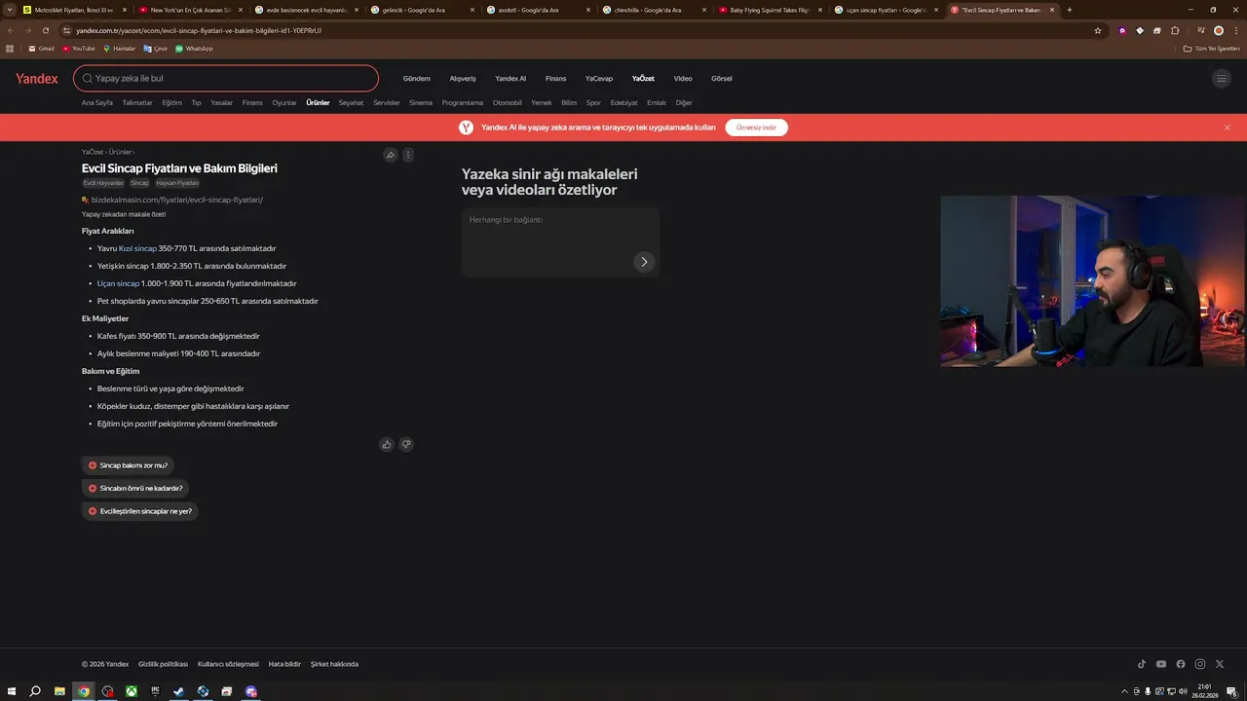
Task: Select Ana Sayfa category
Action: pyautogui.click(x=97, y=102)
